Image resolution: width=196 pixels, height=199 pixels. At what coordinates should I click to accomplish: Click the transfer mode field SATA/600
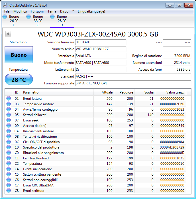[x=101, y=63]
